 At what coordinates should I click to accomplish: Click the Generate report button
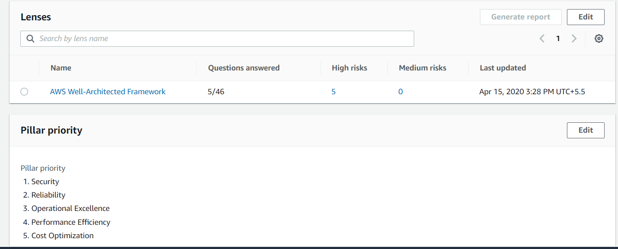coord(520,17)
